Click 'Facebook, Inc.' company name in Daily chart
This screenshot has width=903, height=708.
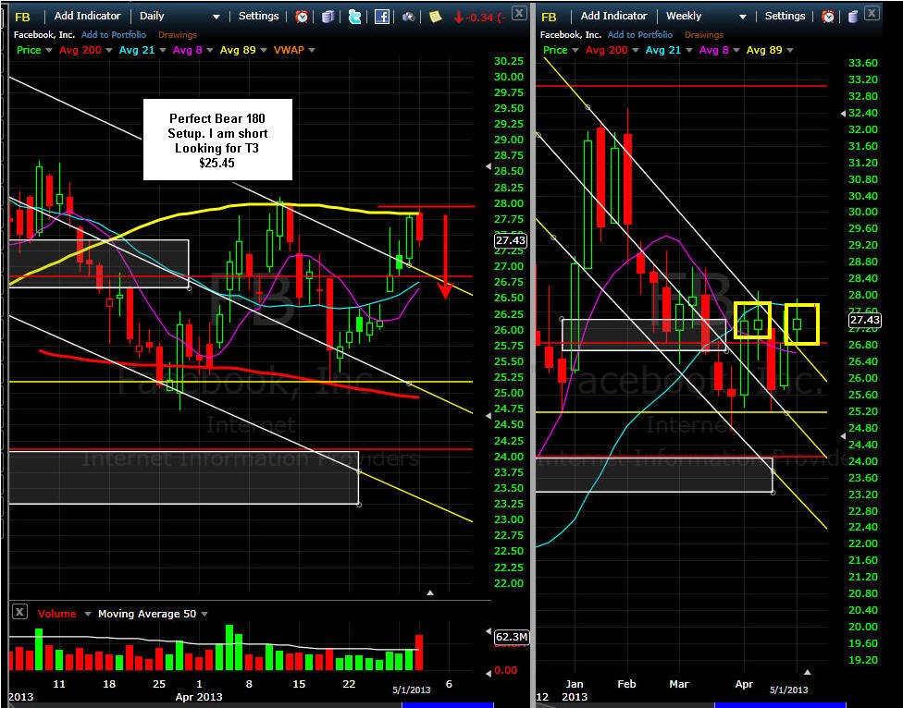point(44,35)
